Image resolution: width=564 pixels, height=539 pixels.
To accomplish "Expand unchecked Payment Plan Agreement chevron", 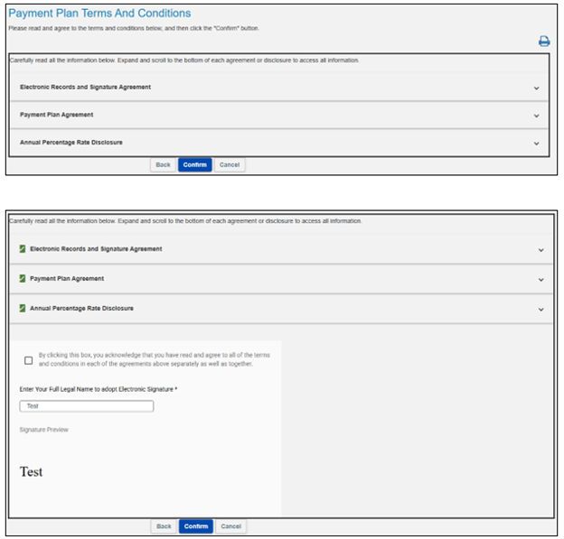I will [x=536, y=116].
